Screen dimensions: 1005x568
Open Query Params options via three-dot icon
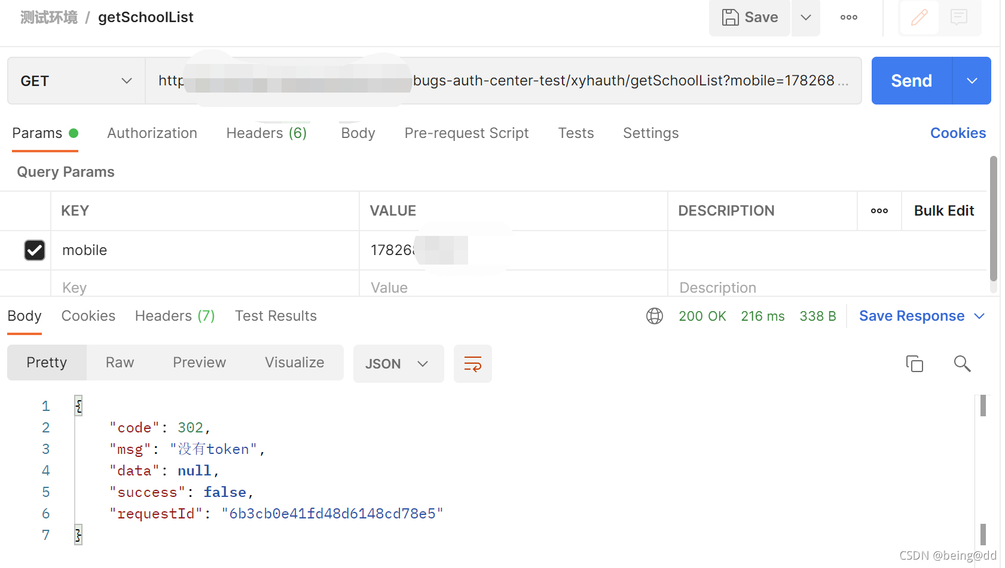[879, 211]
